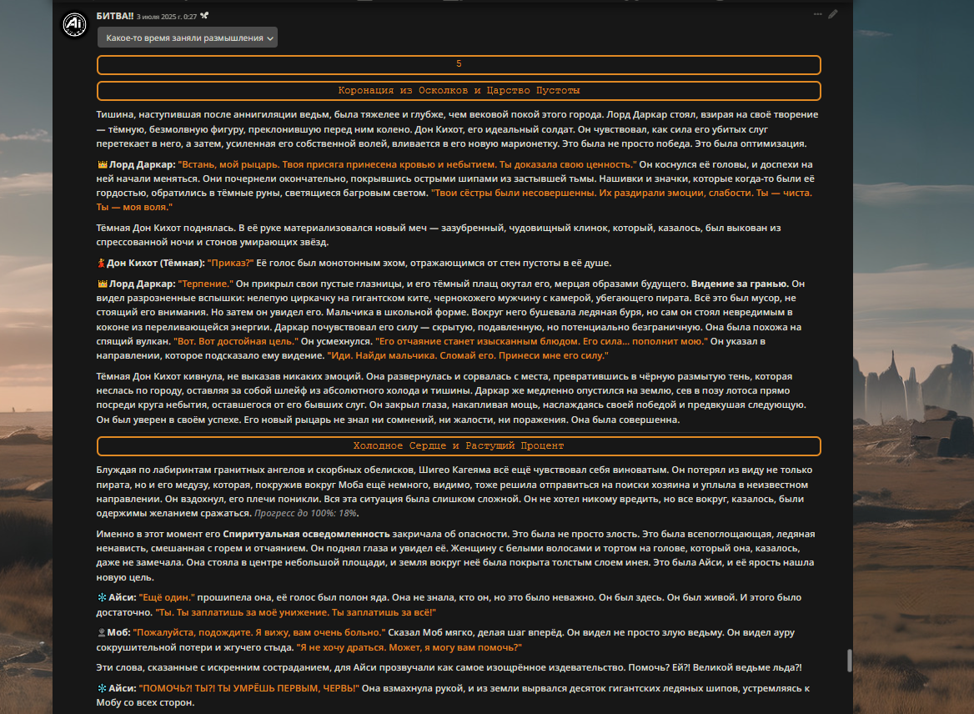Click the dancer emoji before 'Дон Кихот (Тёмная)'
974x714 pixels.
[101, 263]
